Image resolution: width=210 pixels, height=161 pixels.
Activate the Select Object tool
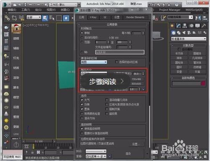(x=45, y=18)
